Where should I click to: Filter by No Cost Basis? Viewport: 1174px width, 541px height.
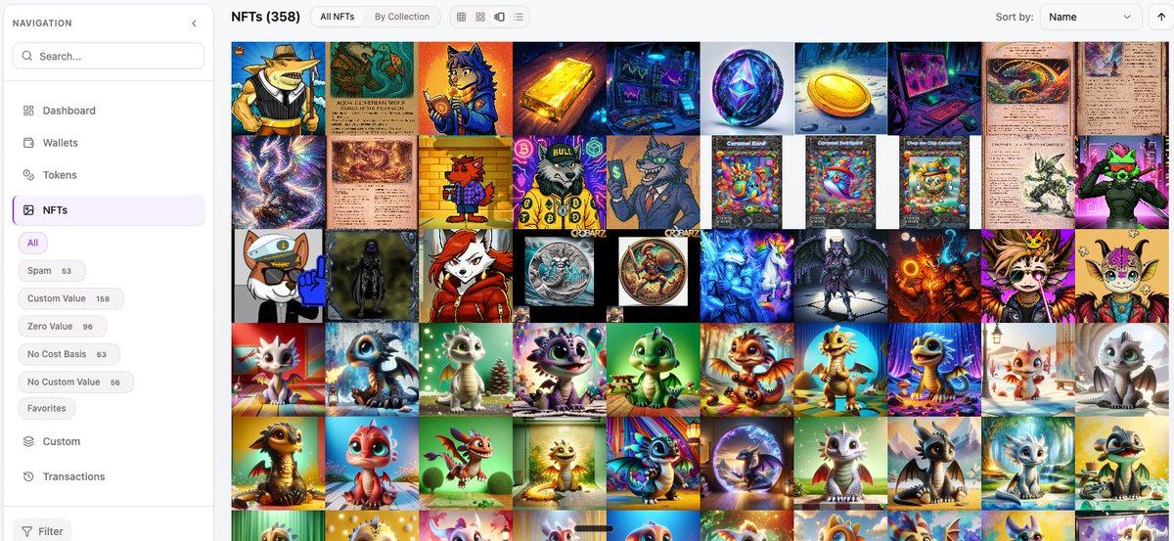(68, 354)
